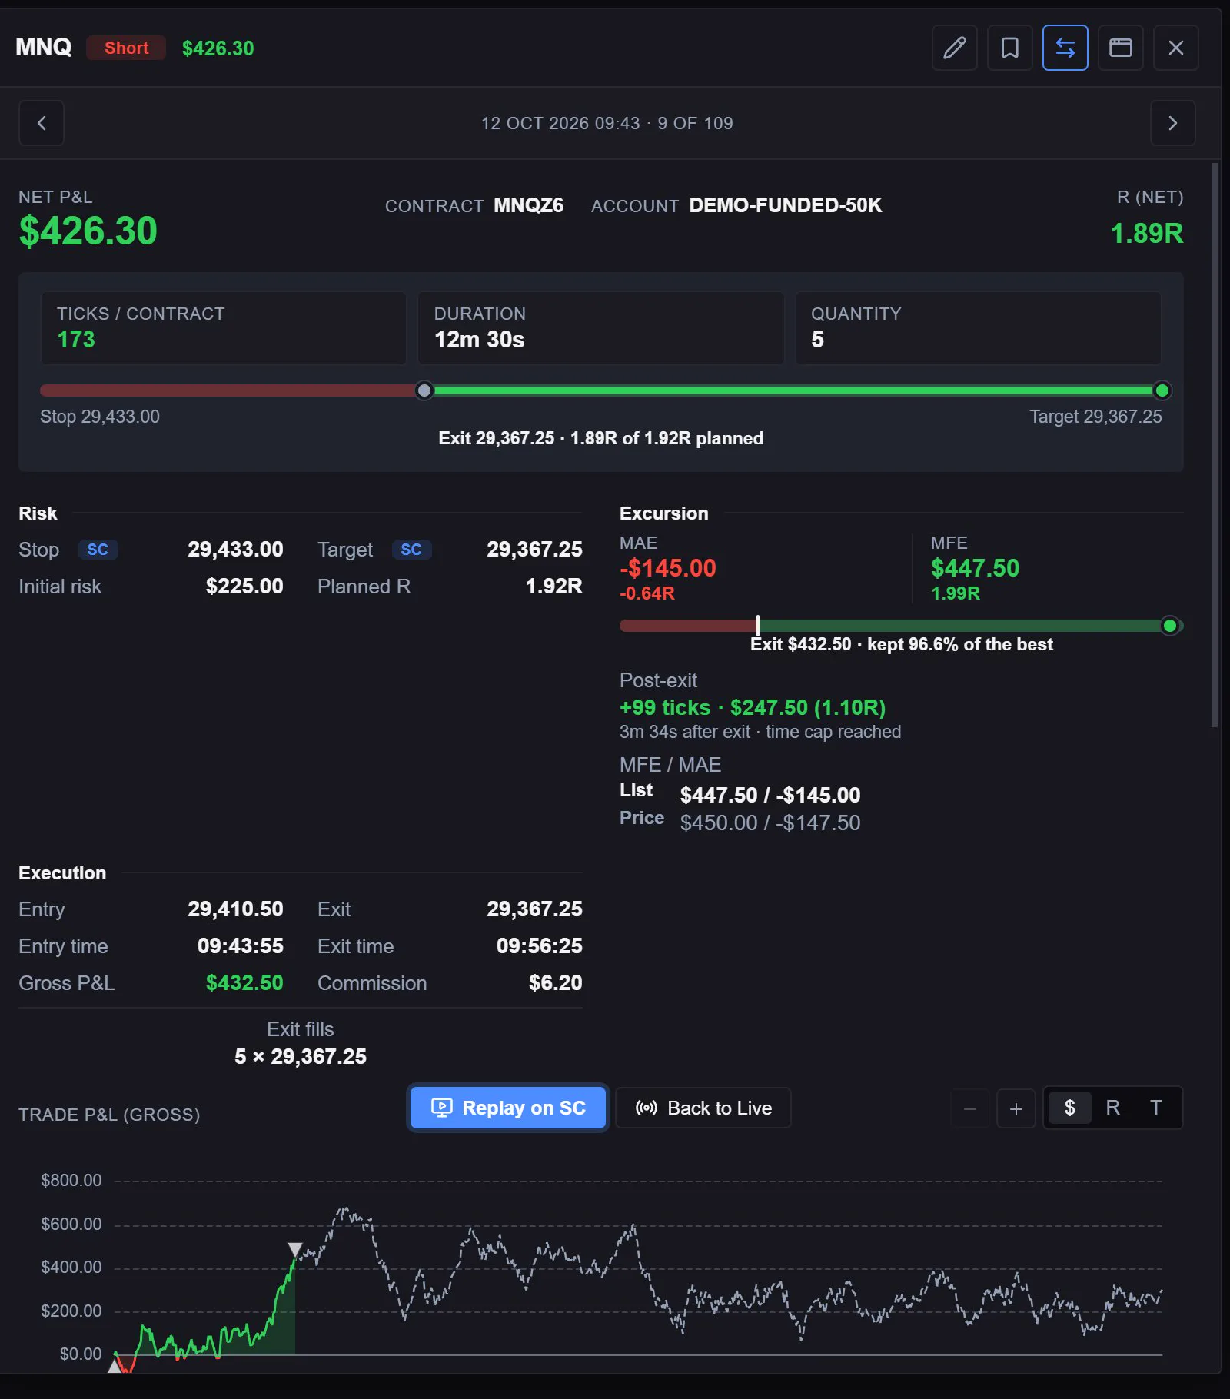Click the 12m 30s duration value
The image size is (1230, 1399).
pos(480,340)
